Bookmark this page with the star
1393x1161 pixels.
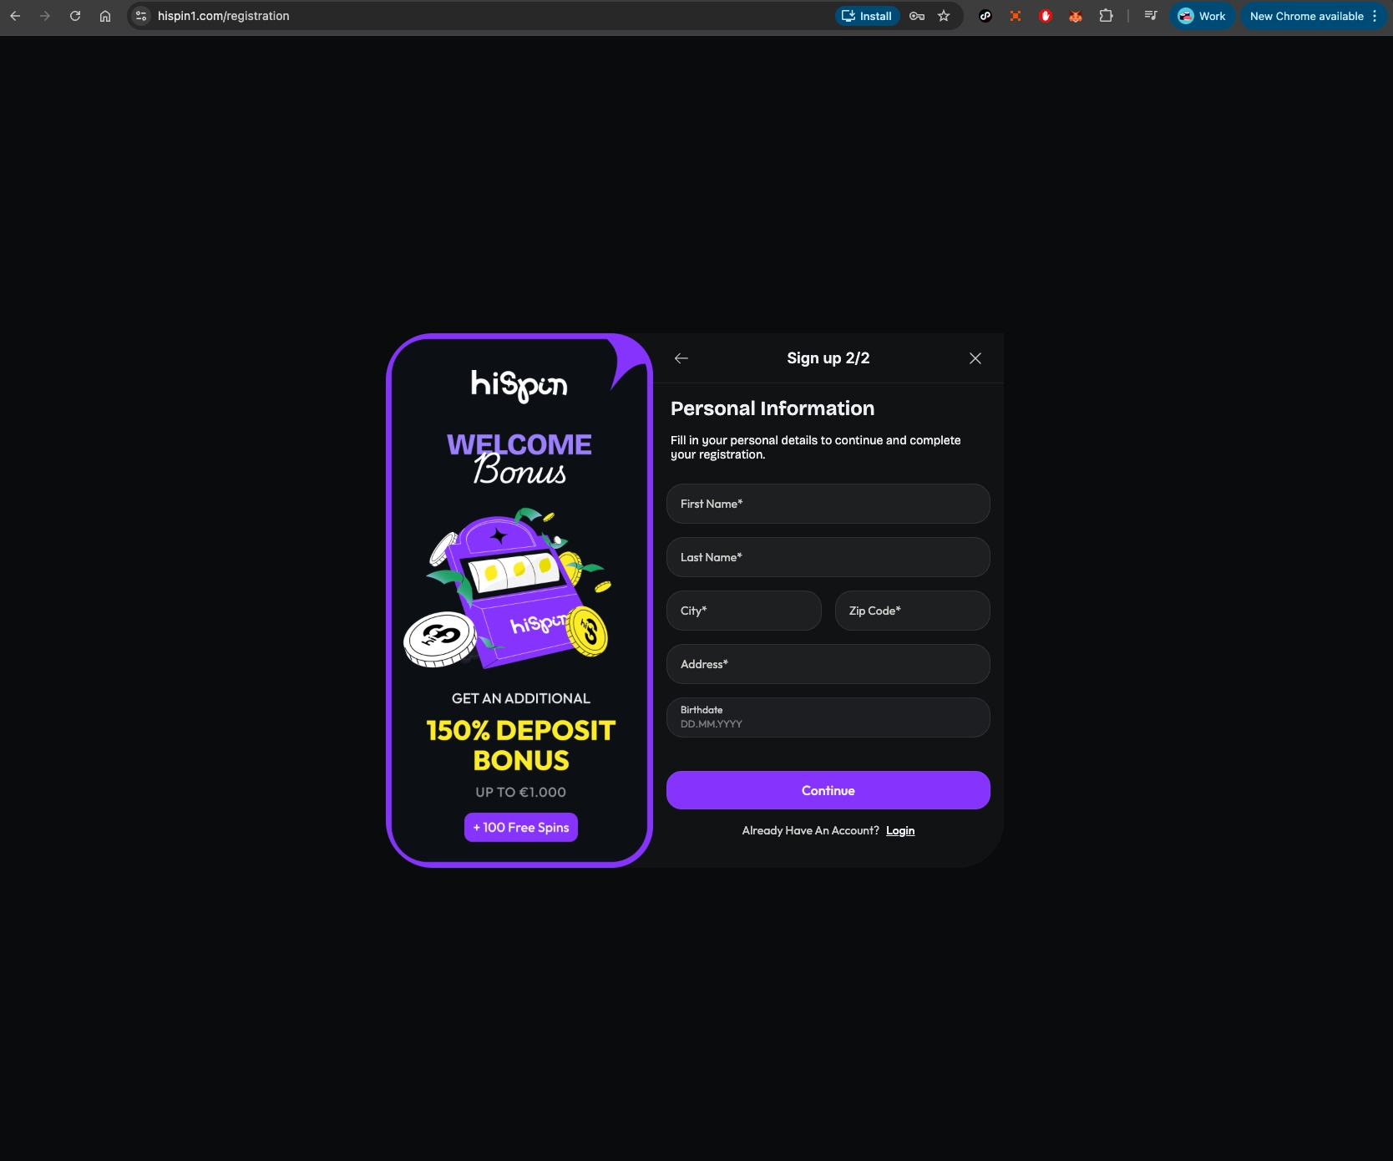pos(944,16)
